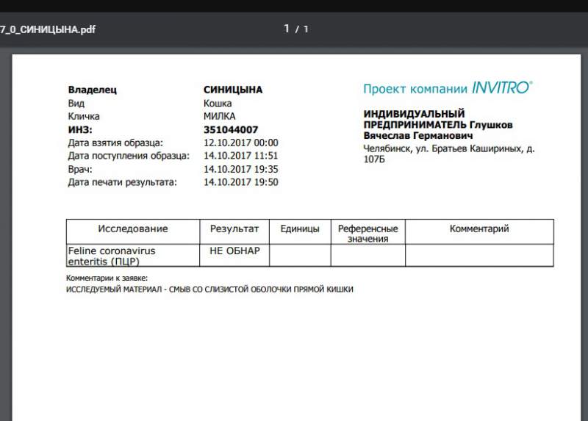The width and height of the screenshot is (588, 421).
Task: Click the Комментарии к заявке label
Action: [107, 278]
